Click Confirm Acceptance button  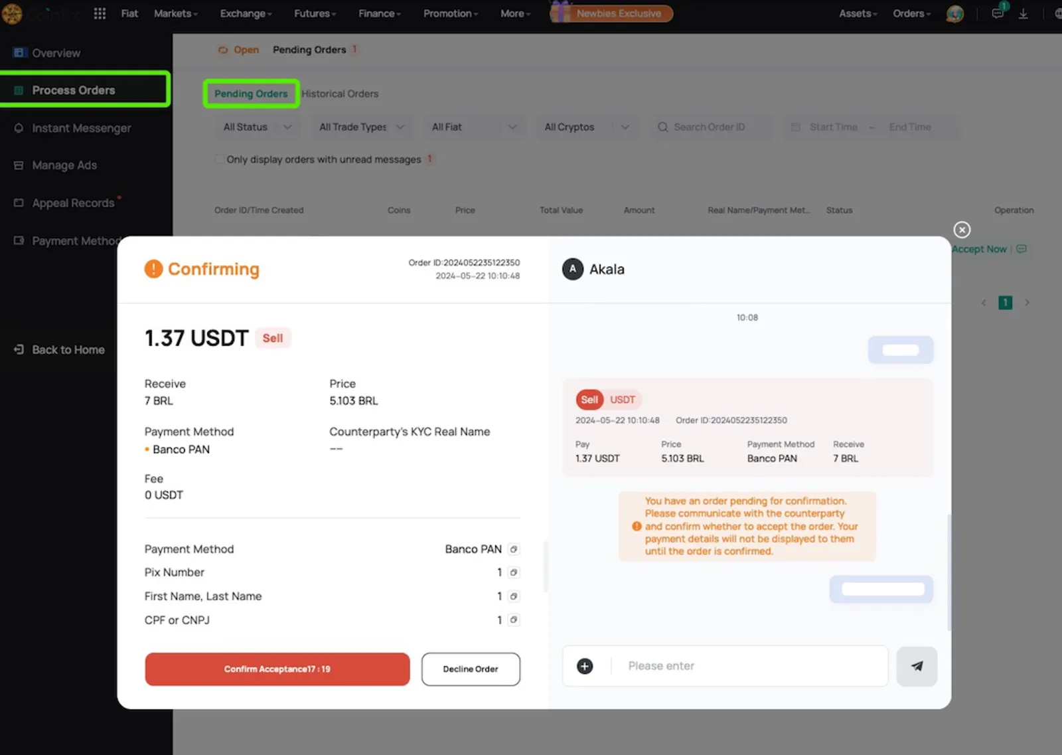[x=277, y=669]
